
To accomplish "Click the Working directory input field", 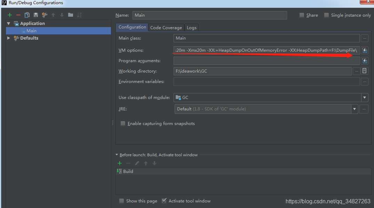I will tap(262, 71).
